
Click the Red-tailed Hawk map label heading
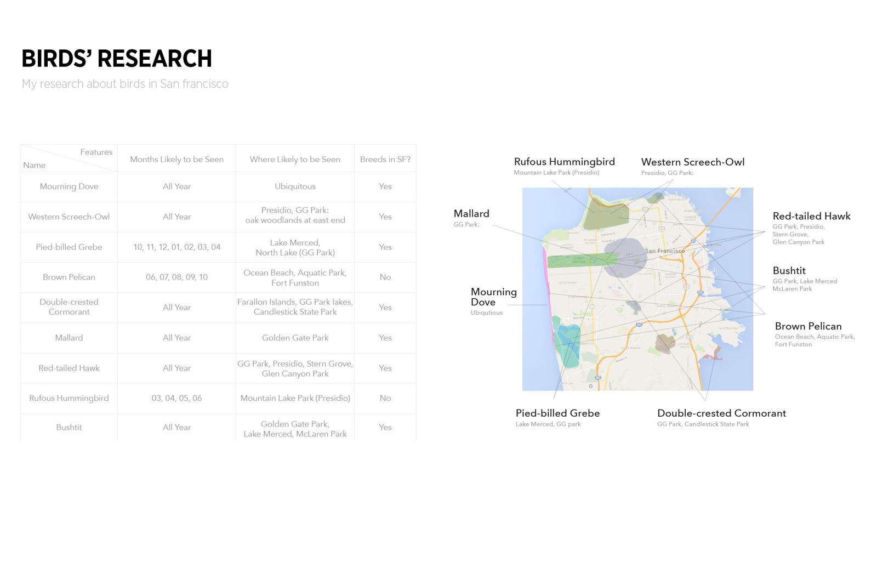[811, 217]
